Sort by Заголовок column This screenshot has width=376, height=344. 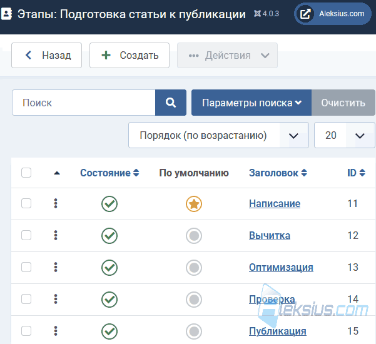278,173
